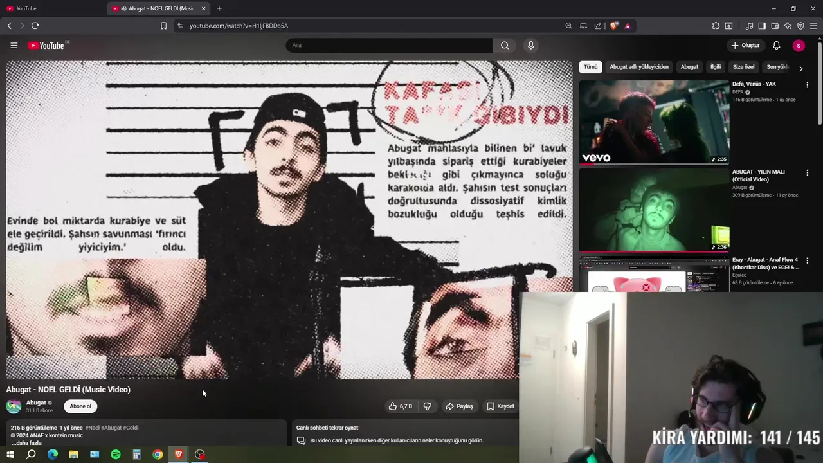Click 'Eray - Abugat - Anaf Flow 4' title
This screenshot has height=463, width=823.
[766, 264]
